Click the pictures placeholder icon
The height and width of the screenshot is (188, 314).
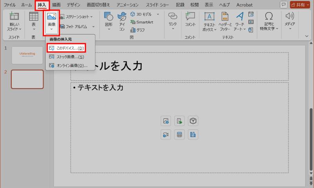[x=179, y=121]
